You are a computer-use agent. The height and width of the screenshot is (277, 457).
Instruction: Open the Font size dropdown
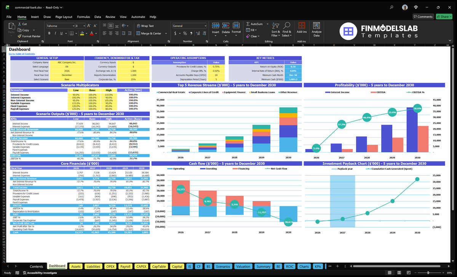pyautogui.click(x=84, y=26)
